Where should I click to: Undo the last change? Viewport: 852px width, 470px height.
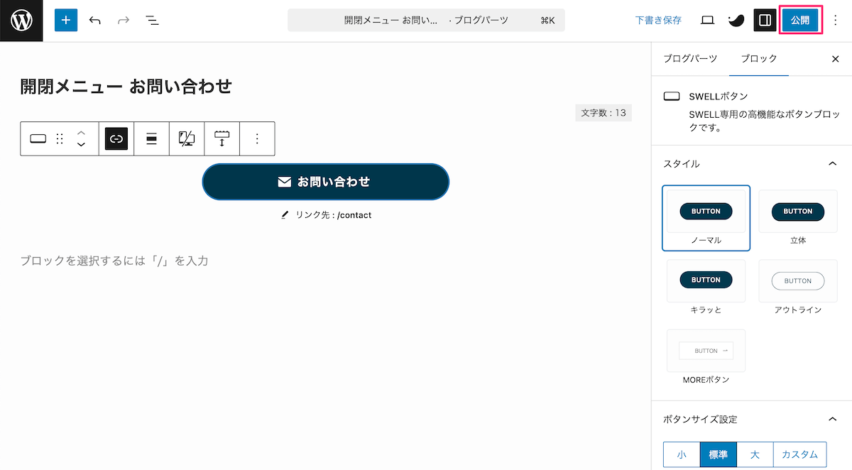(x=95, y=21)
